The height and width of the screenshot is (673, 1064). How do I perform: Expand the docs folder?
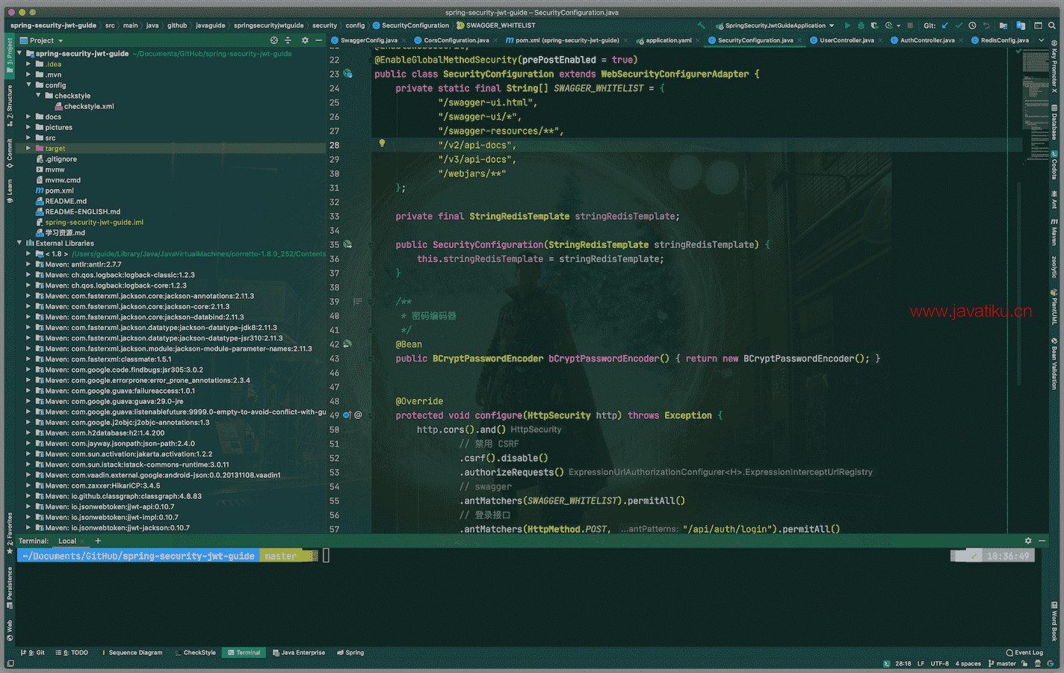(28, 117)
